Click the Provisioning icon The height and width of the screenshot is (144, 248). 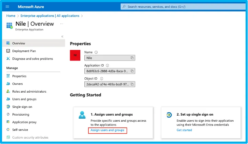[x=8, y=114]
